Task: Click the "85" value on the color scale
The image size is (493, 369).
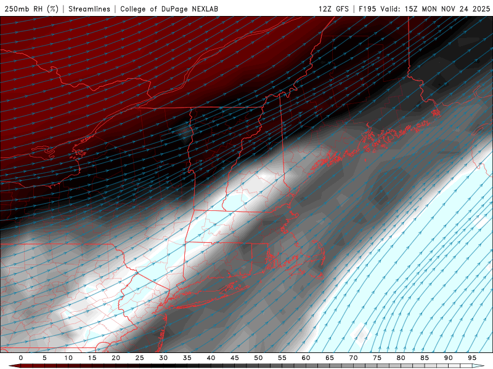Action: click(425, 358)
